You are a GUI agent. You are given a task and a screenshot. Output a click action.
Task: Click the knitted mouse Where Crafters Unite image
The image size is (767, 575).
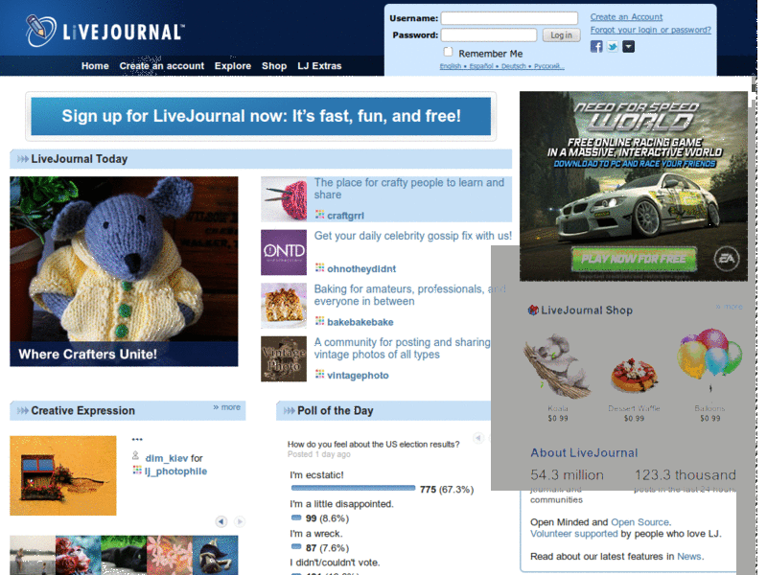124,271
